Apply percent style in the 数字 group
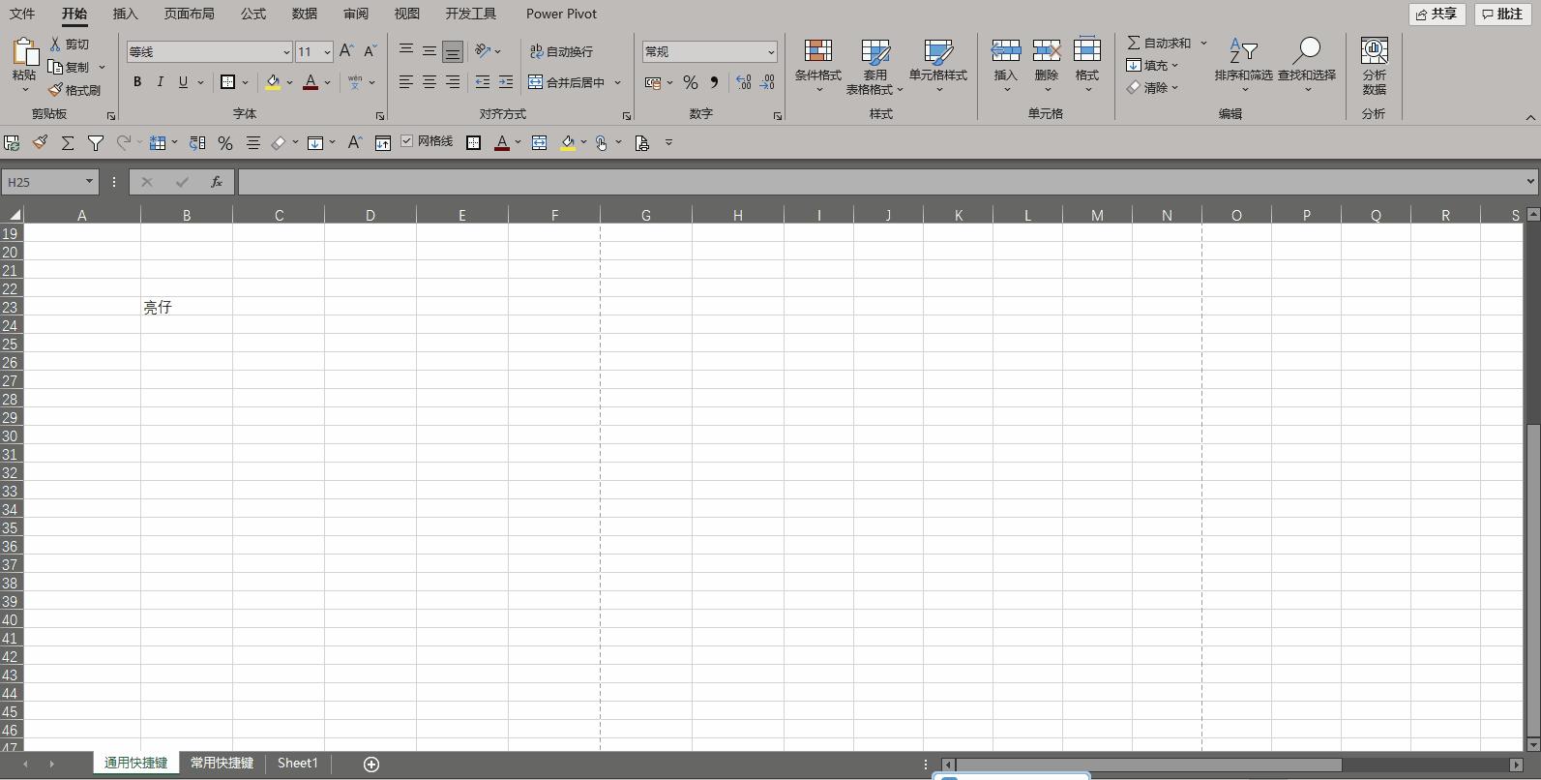Viewport: 1541px width, 780px height. coord(691,82)
